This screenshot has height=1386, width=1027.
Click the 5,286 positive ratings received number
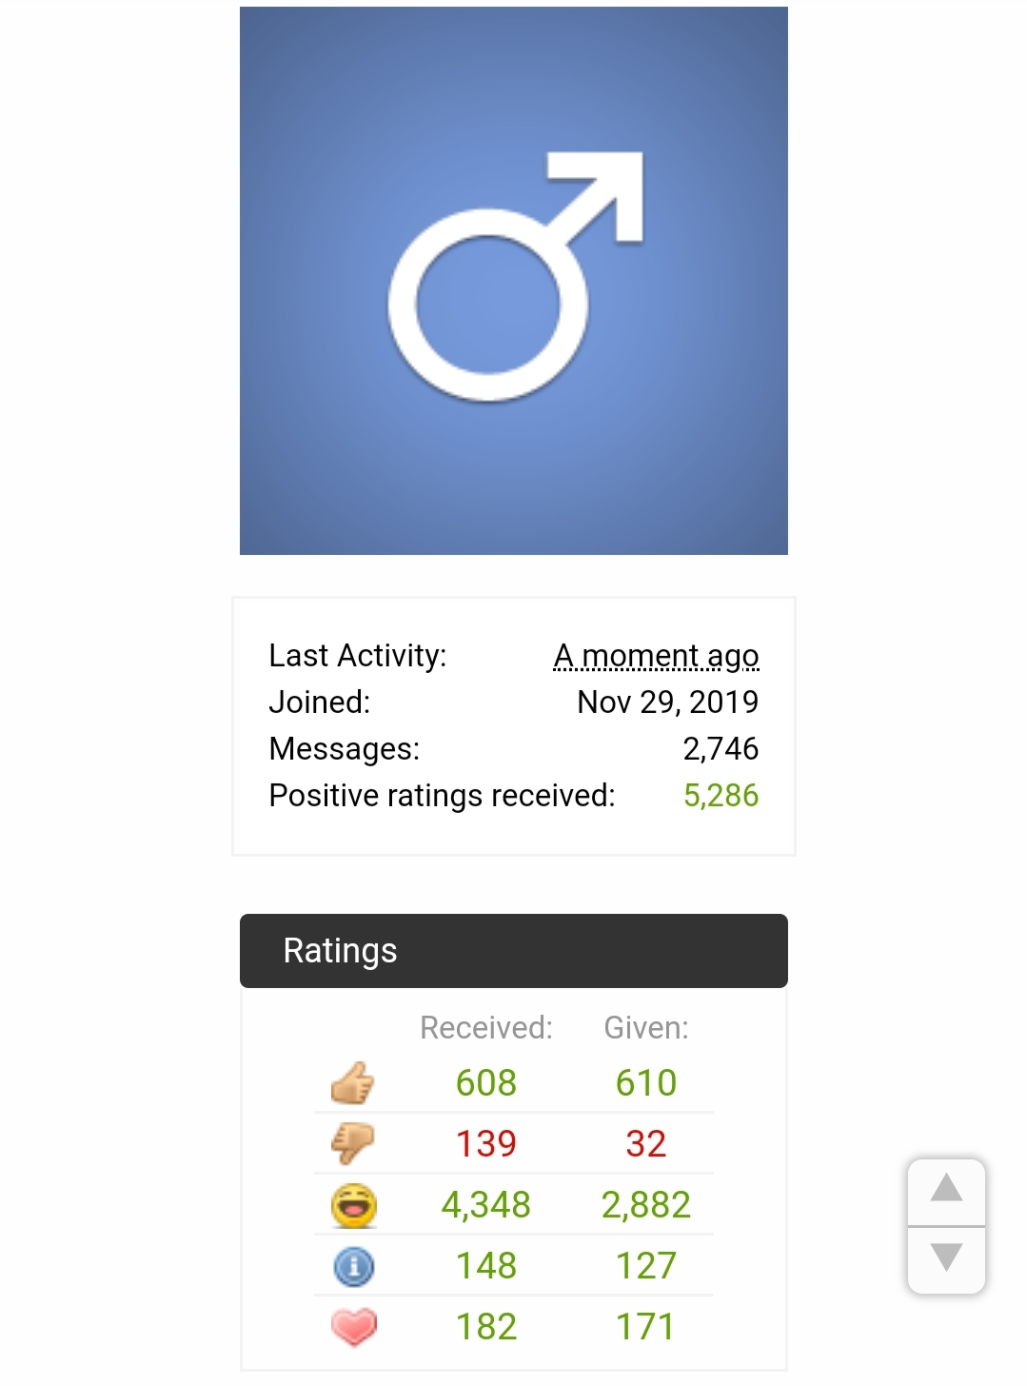point(721,796)
